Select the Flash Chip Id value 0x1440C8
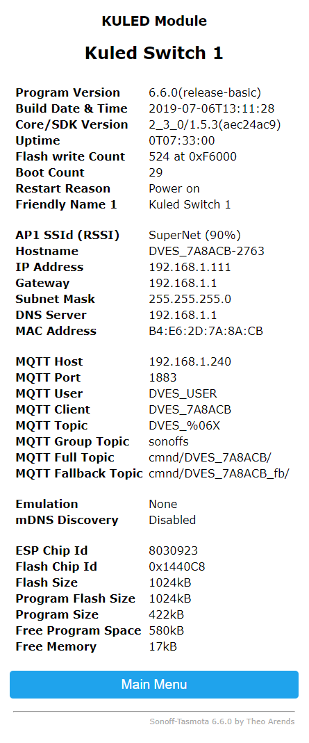Screen dimensions: 309x743 (x=176, y=566)
